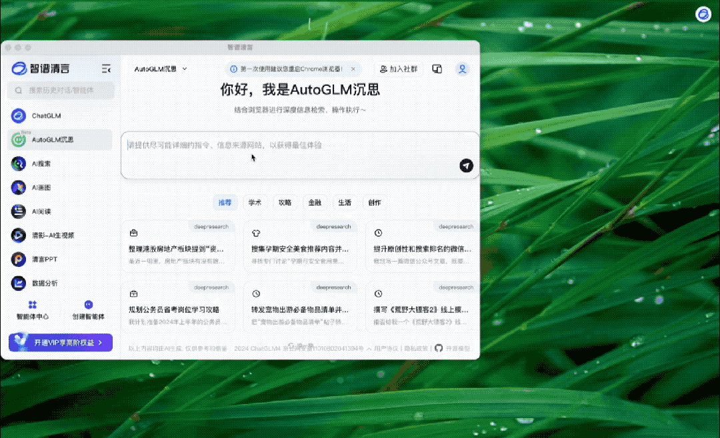Open the user profile avatar icon
Viewport: 720px width, 438px height.
tap(462, 69)
